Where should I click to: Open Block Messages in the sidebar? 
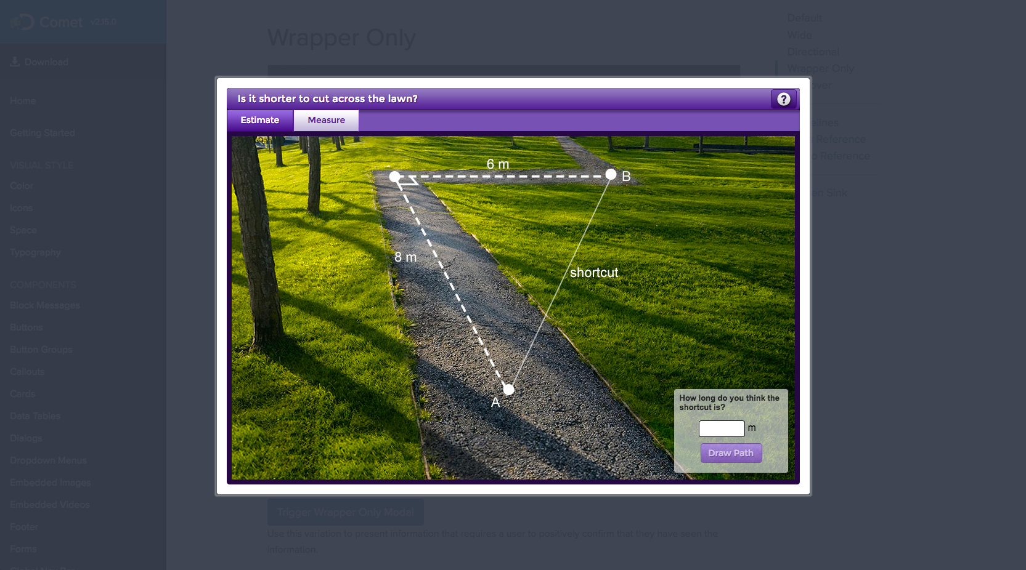pos(45,305)
